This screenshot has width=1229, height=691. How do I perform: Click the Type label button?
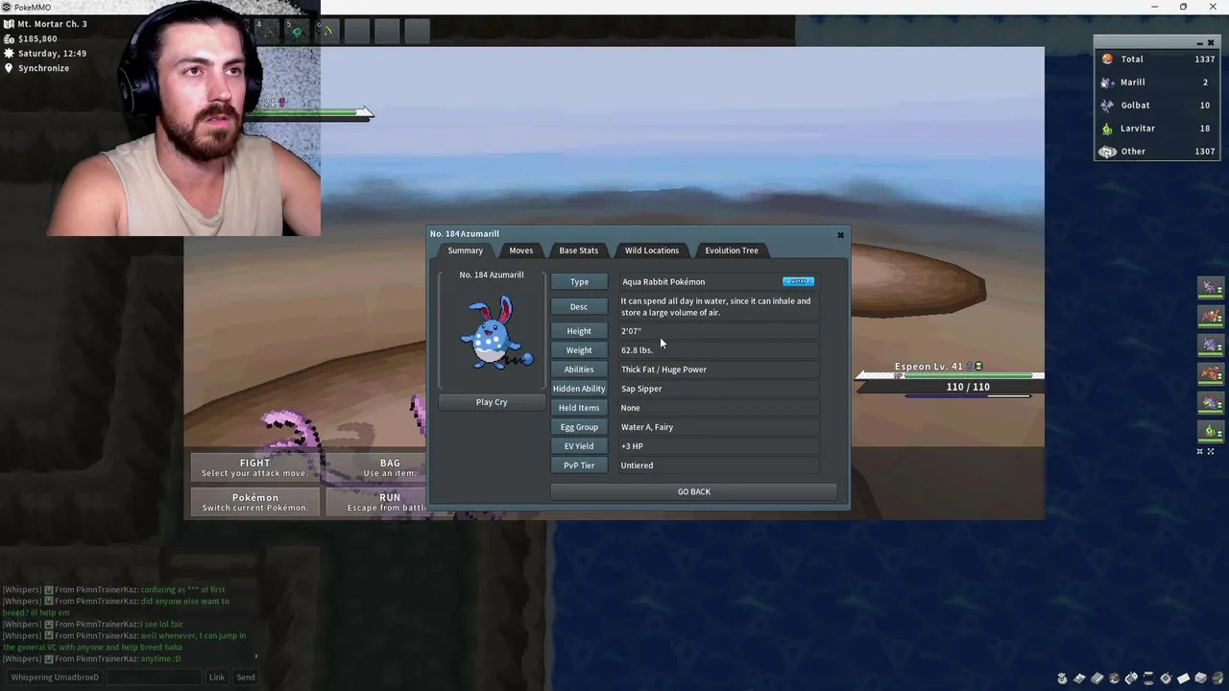coord(579,282)
